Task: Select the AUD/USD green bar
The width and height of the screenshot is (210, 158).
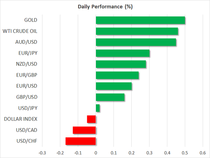Action: [x=135, y=42]
